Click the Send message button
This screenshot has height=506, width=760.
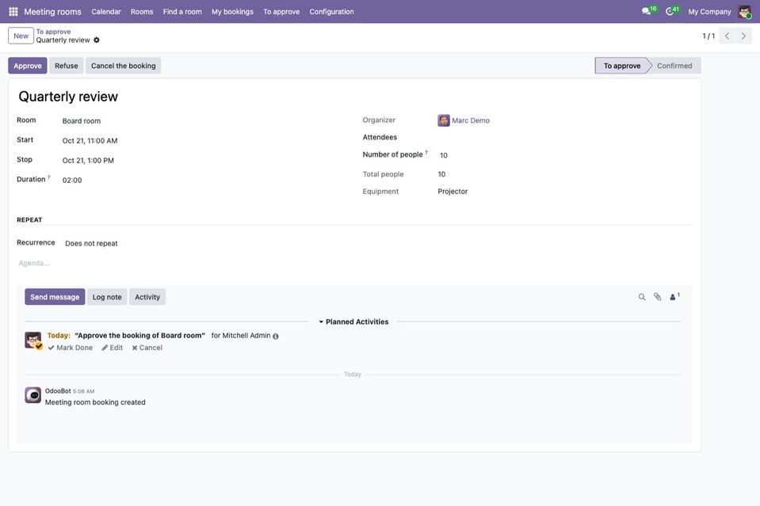(x=55, y=297)
